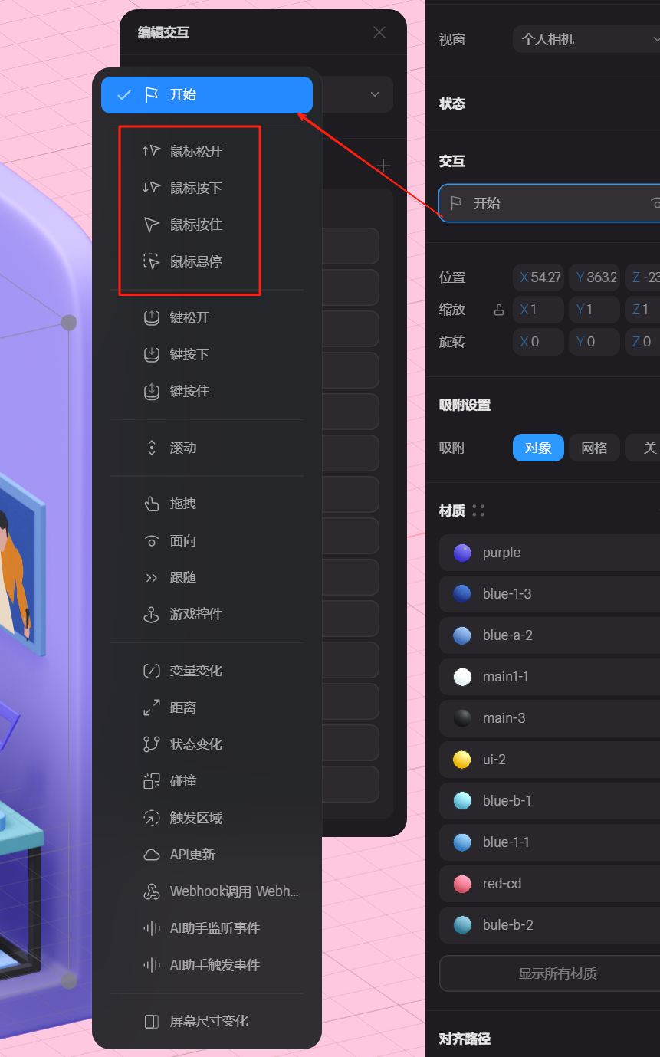Choose 屏幕尺寸变化 menu entry text
The height and width of the screenshot is (1057, 660).
pos(209,1021)
